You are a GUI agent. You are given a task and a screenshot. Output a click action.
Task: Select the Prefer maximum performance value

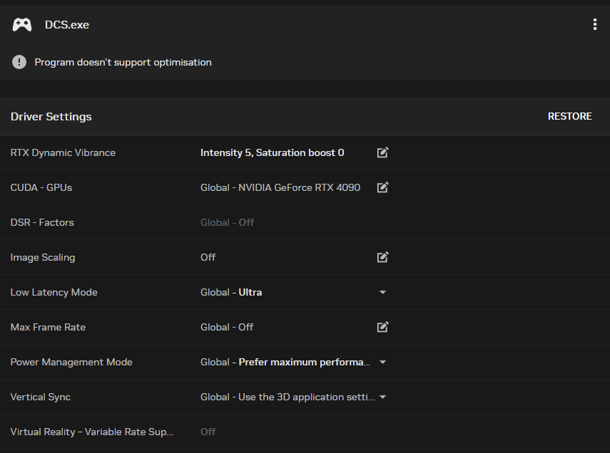click(285, 362)
